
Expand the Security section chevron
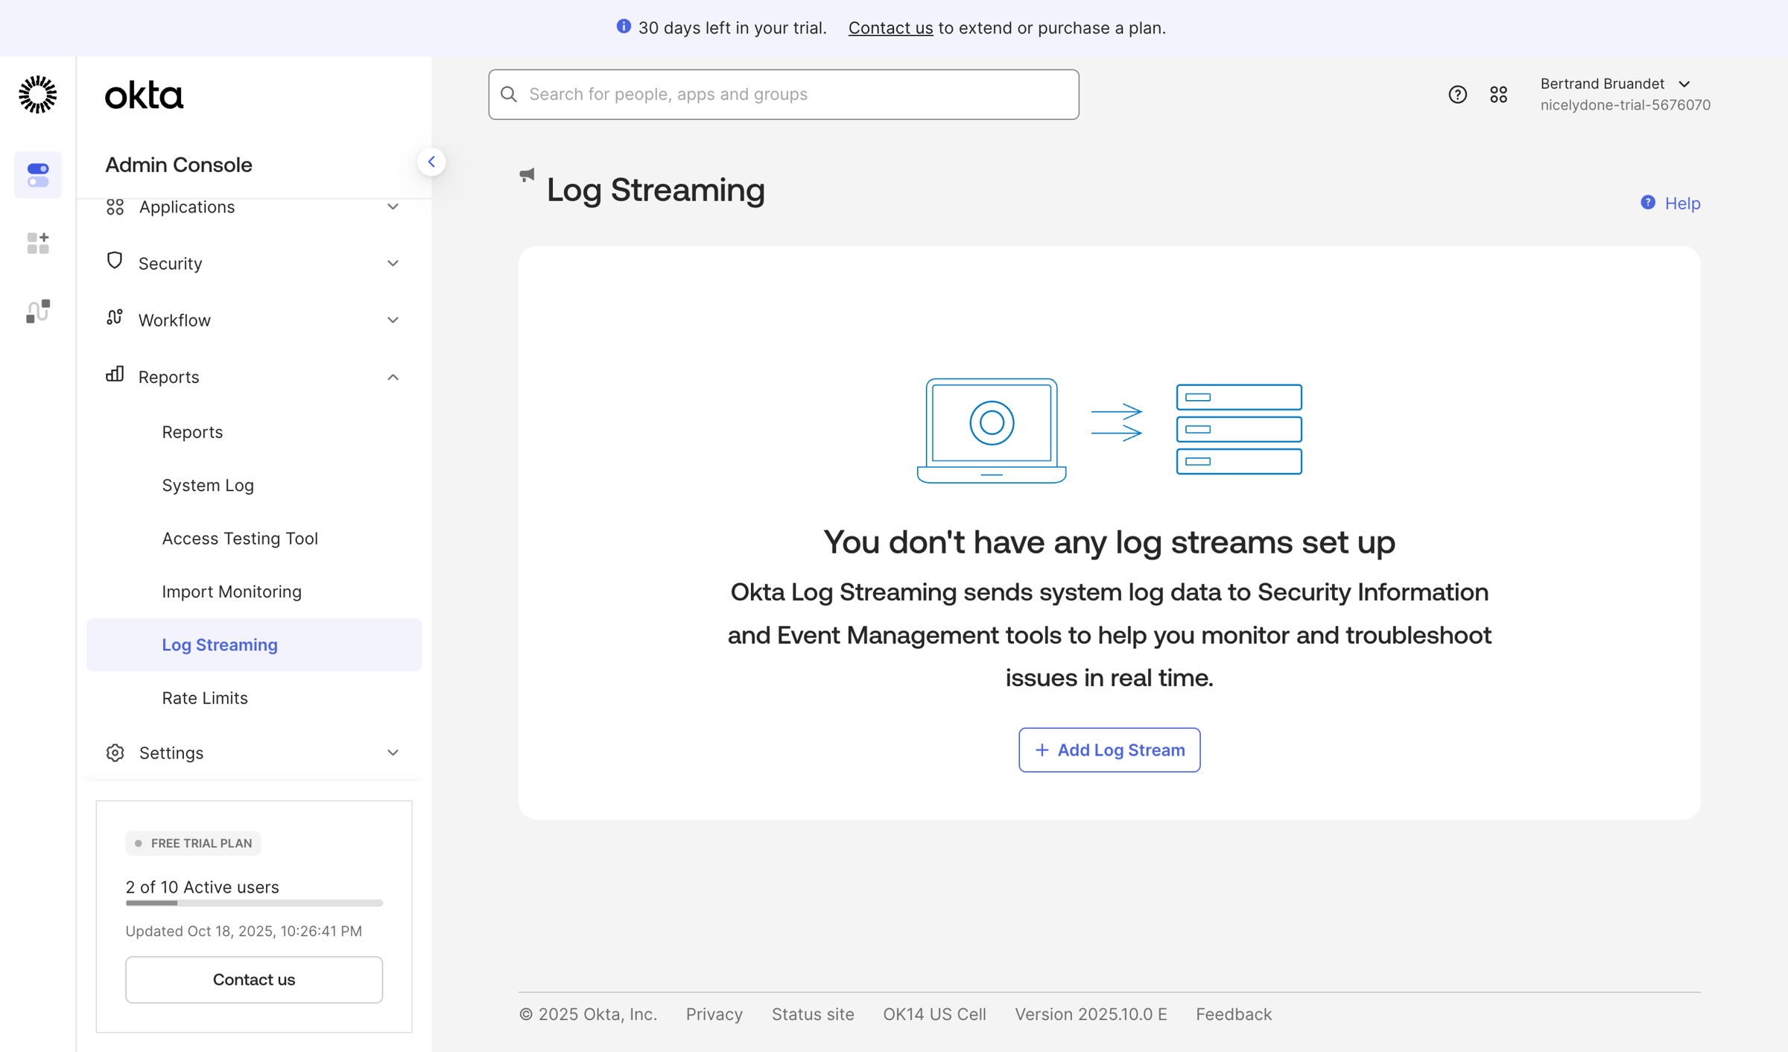click(393, 263)
